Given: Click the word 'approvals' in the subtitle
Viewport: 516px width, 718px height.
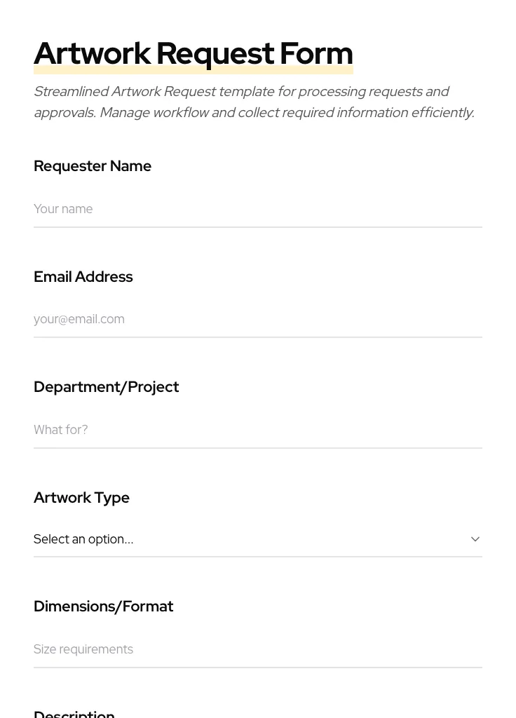Looking at the screenshot, I should (64, 113).
